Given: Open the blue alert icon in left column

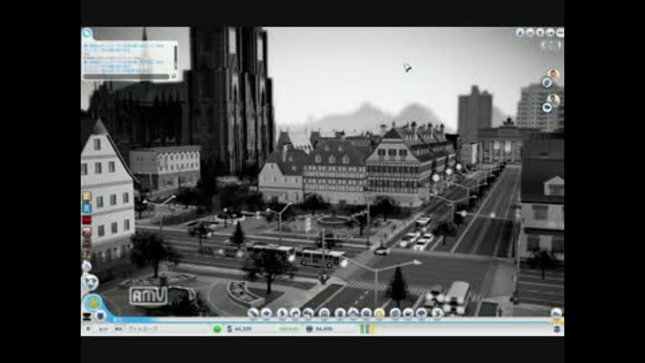Looking at the screenshot, I should click(87, 208).
